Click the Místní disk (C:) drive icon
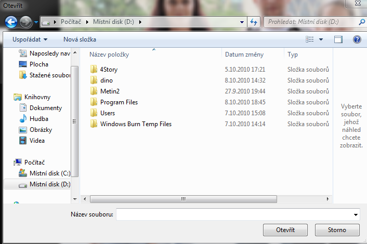 click(x=22, y=173)
